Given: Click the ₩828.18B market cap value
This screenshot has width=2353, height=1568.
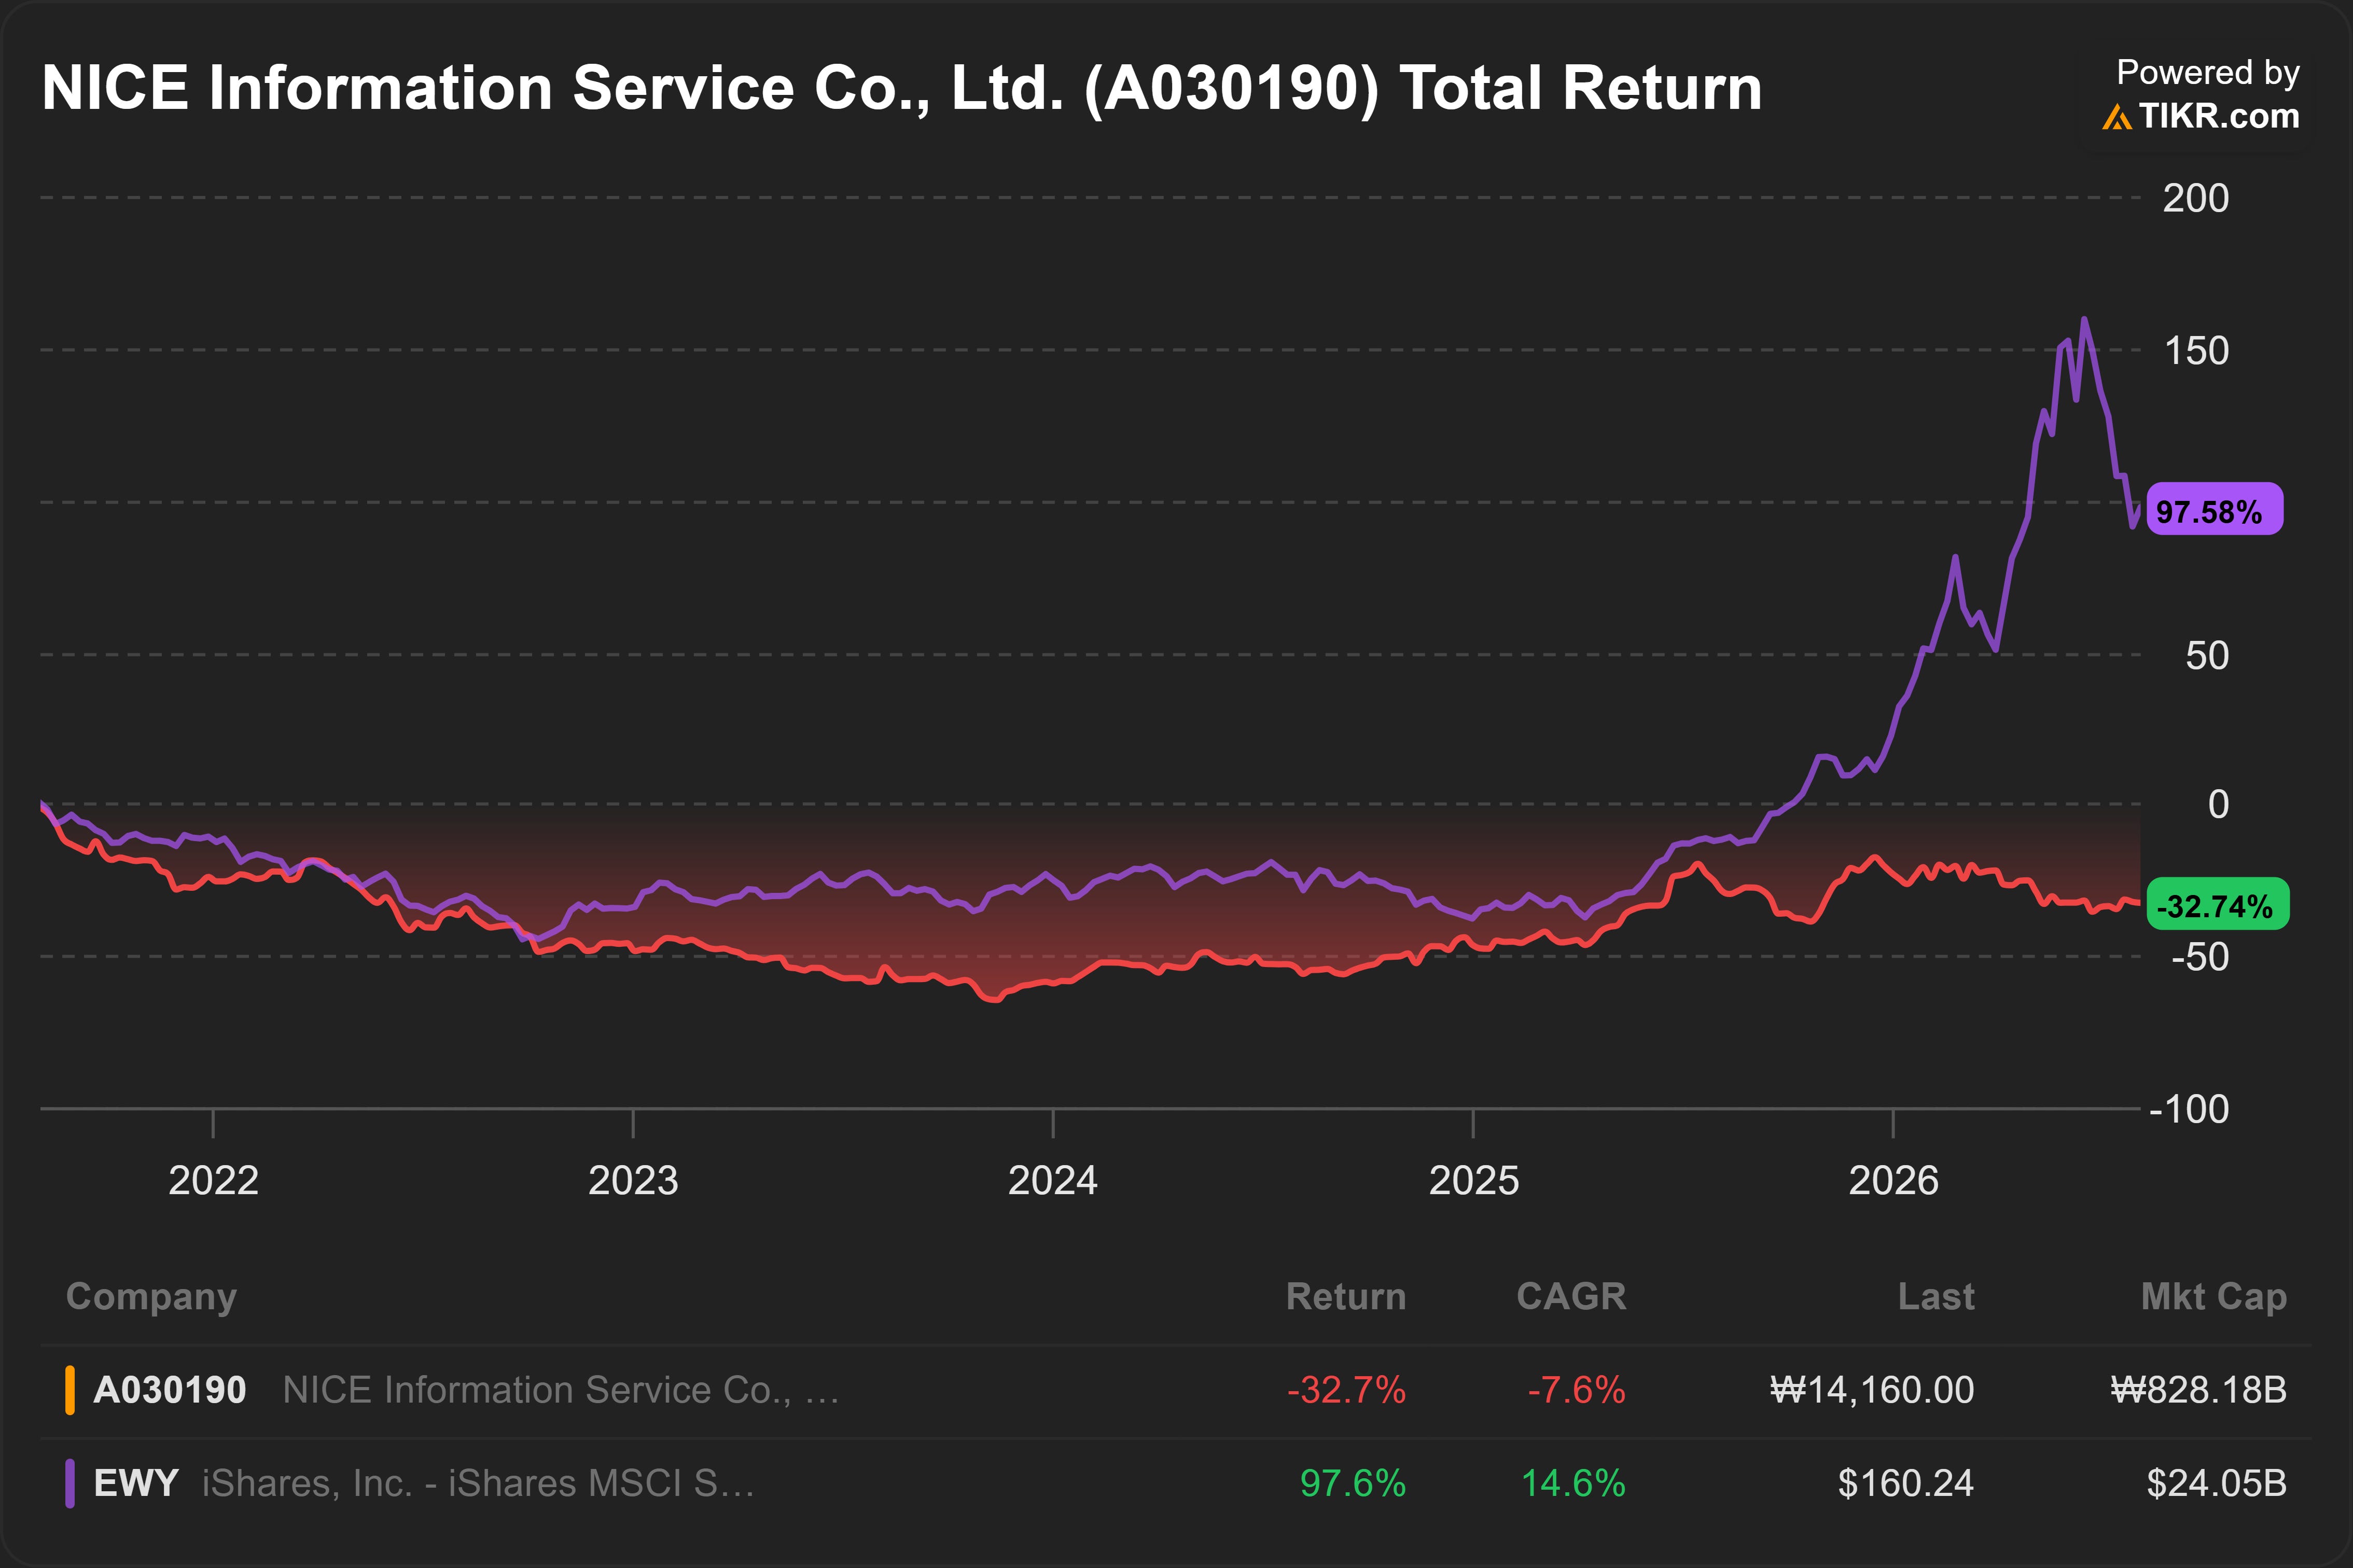Looking at the screenshot, I should click(x=2199, y=1390).
